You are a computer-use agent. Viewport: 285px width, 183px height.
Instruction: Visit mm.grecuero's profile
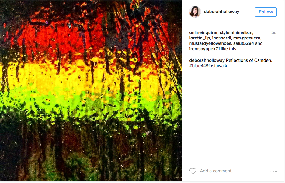(247, 38)
